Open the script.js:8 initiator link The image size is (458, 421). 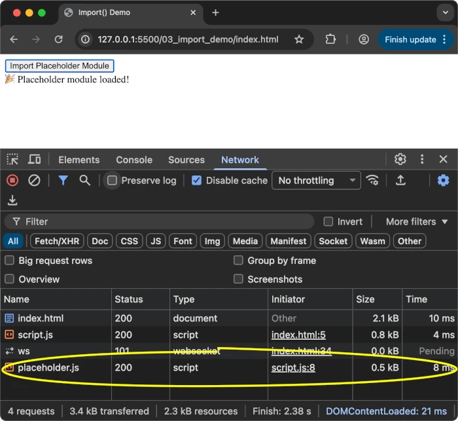click(293, 368)
